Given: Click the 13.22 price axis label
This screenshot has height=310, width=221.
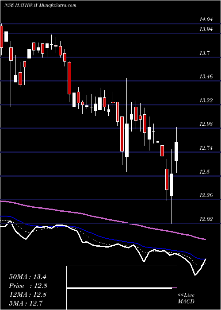Looking at the screenshot, I should point(206,101).
